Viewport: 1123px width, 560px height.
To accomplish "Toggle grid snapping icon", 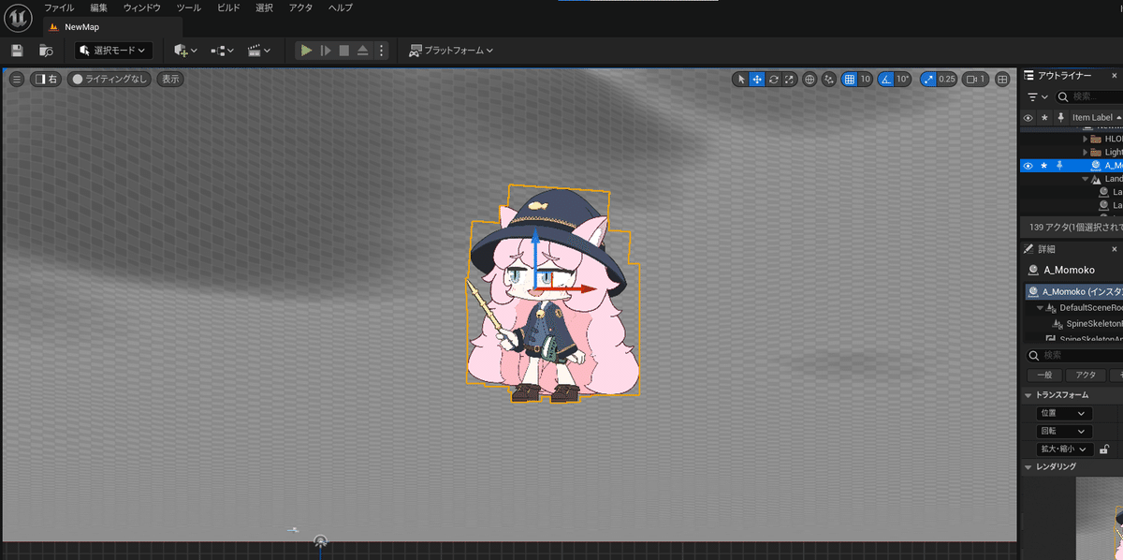I will click(849, 80).
